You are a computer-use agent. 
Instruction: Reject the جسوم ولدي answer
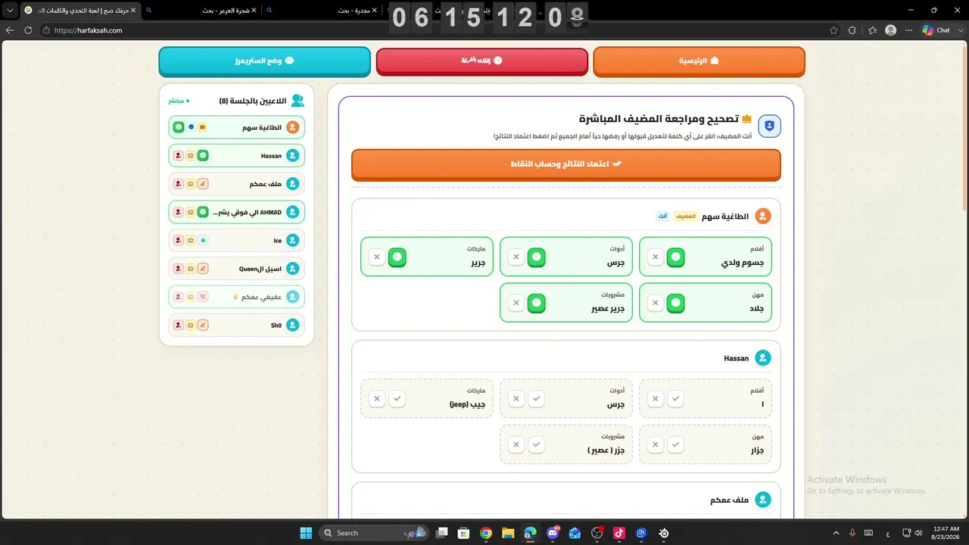pos(656,257)
